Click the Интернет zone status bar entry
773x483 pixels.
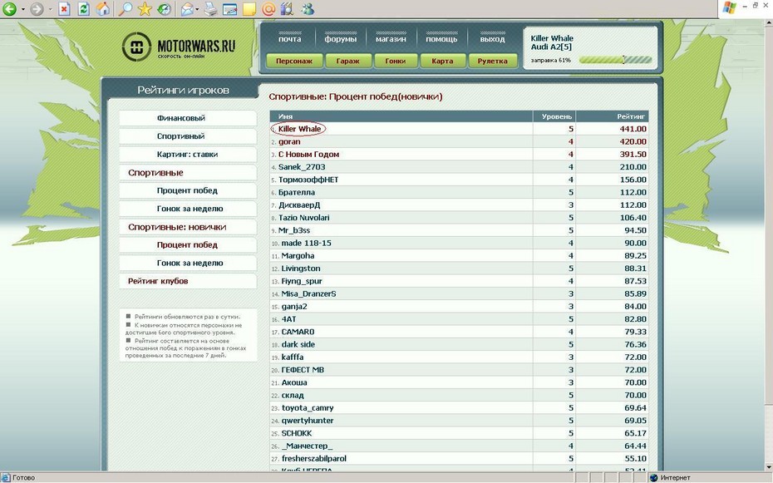click(671, 477)
